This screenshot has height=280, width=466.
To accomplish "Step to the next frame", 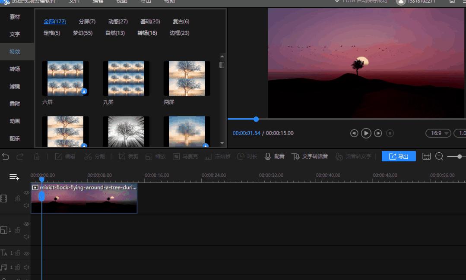I will point(378,133).
